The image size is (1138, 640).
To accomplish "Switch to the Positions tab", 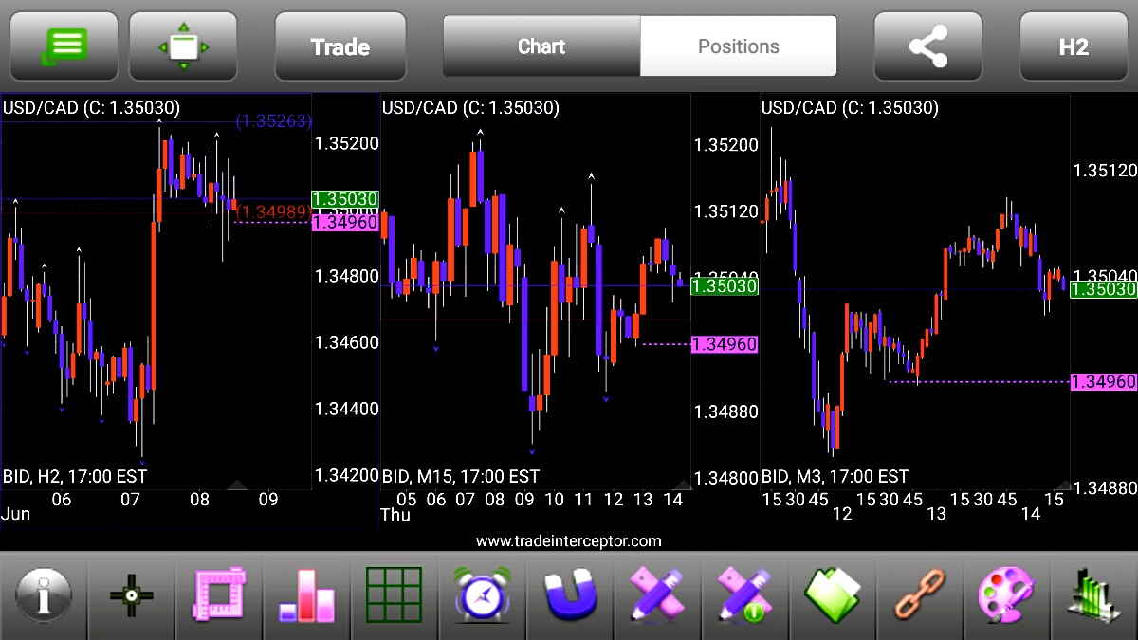I will click(x=739, y=46).
